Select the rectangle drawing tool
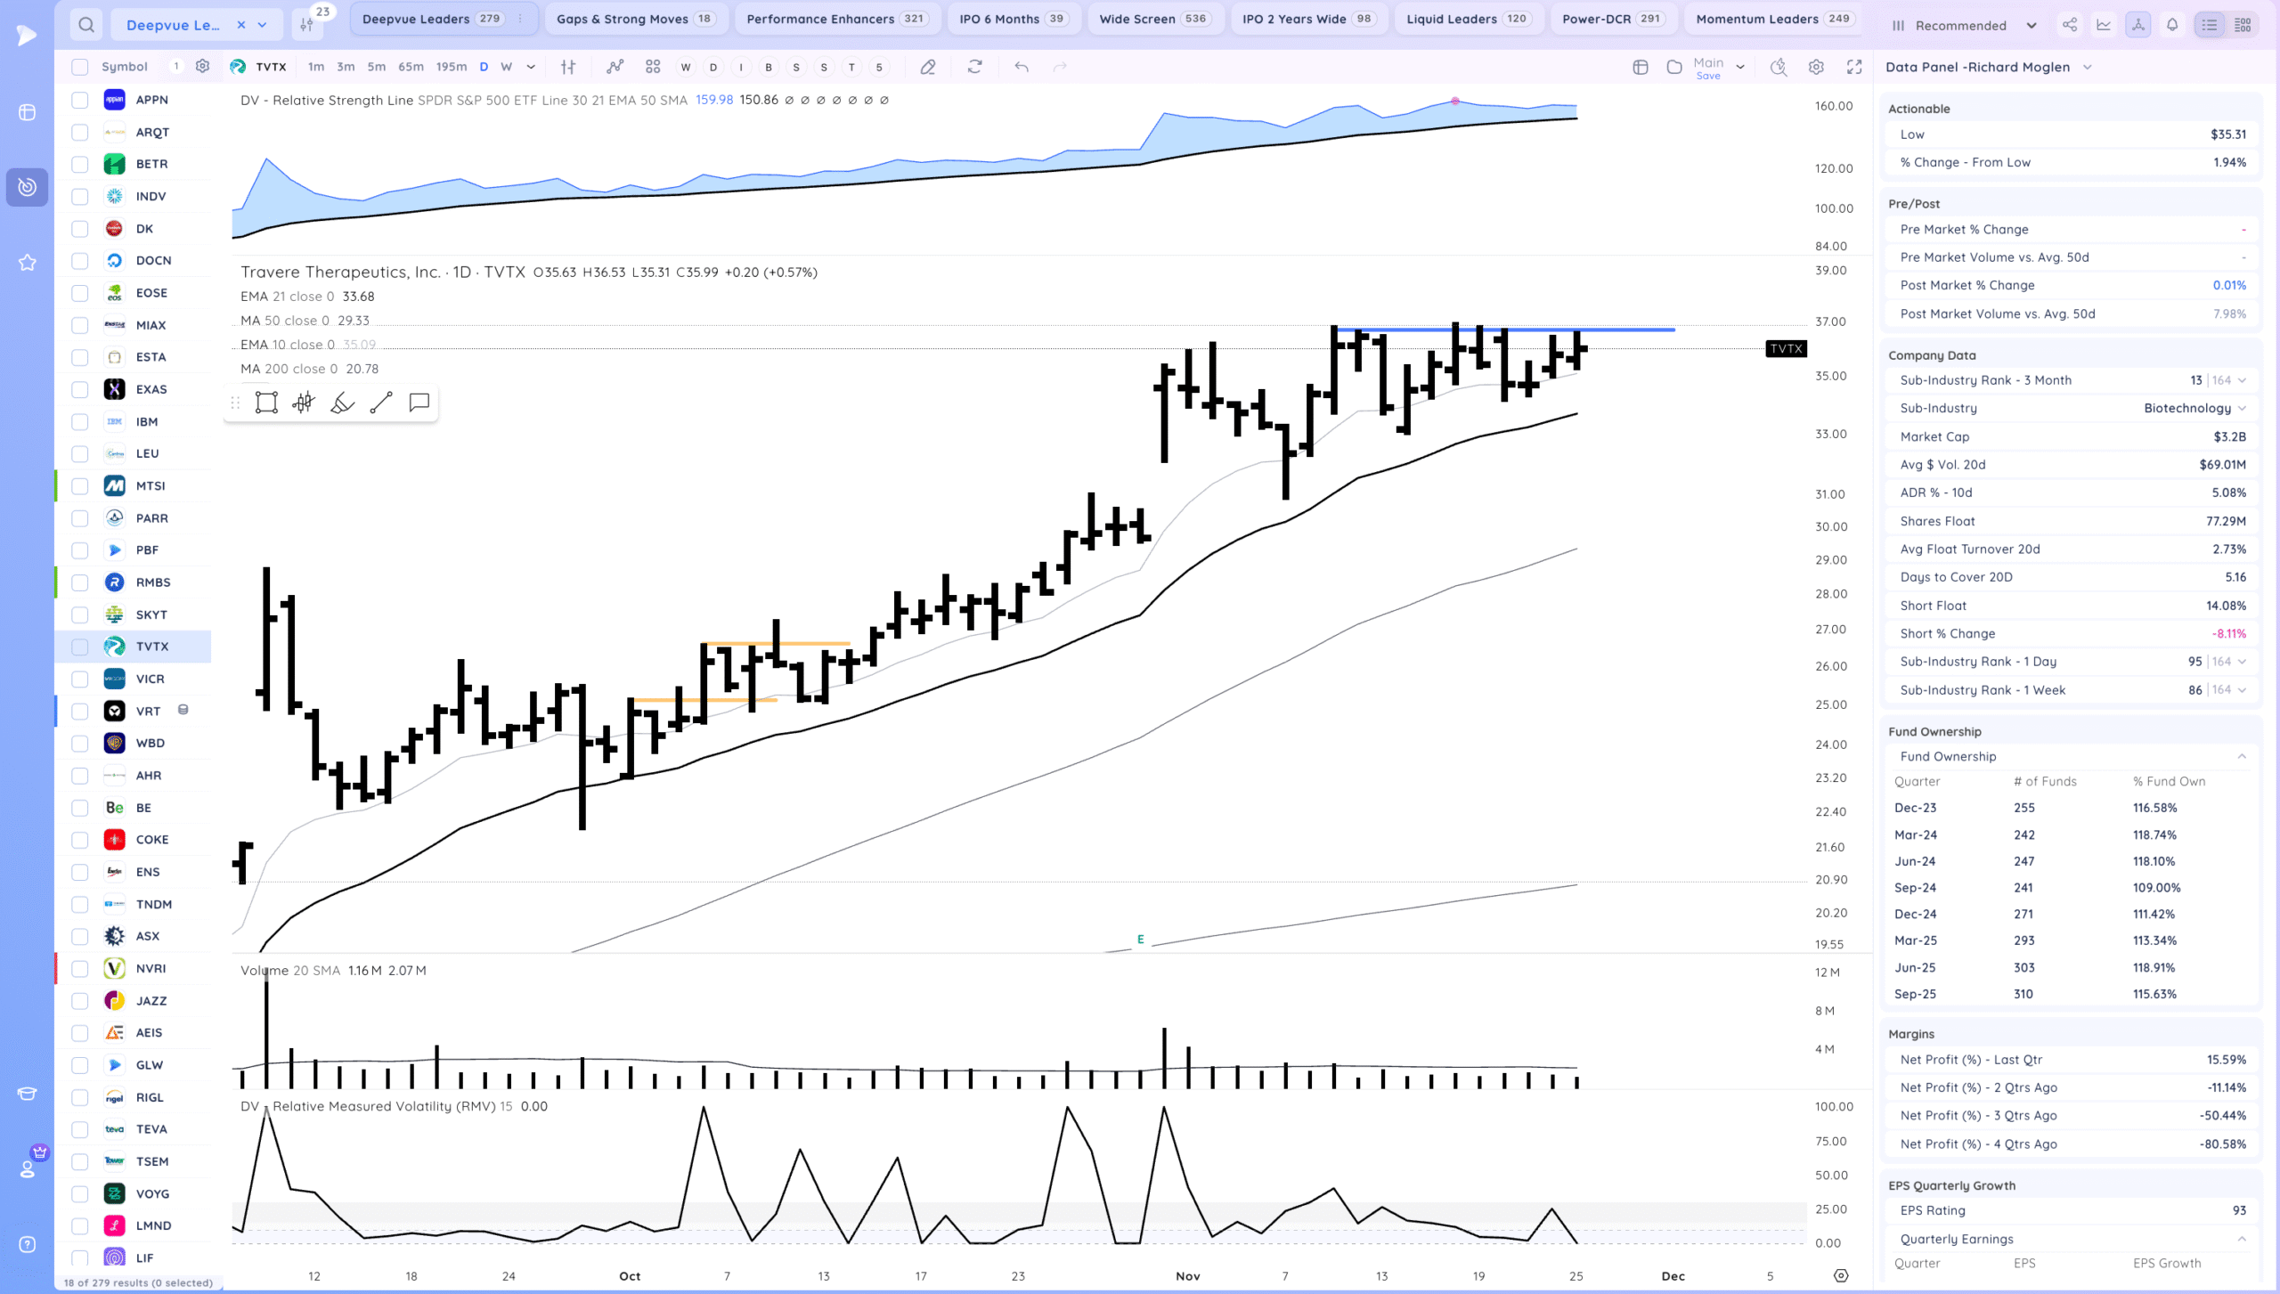 pos(265,403)
